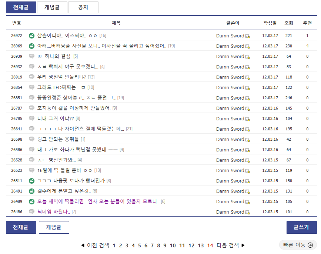Click author badge icon on post 26972
Image resolution: width=321 pixels, height=254 pixels.
(x=247, y=36)
